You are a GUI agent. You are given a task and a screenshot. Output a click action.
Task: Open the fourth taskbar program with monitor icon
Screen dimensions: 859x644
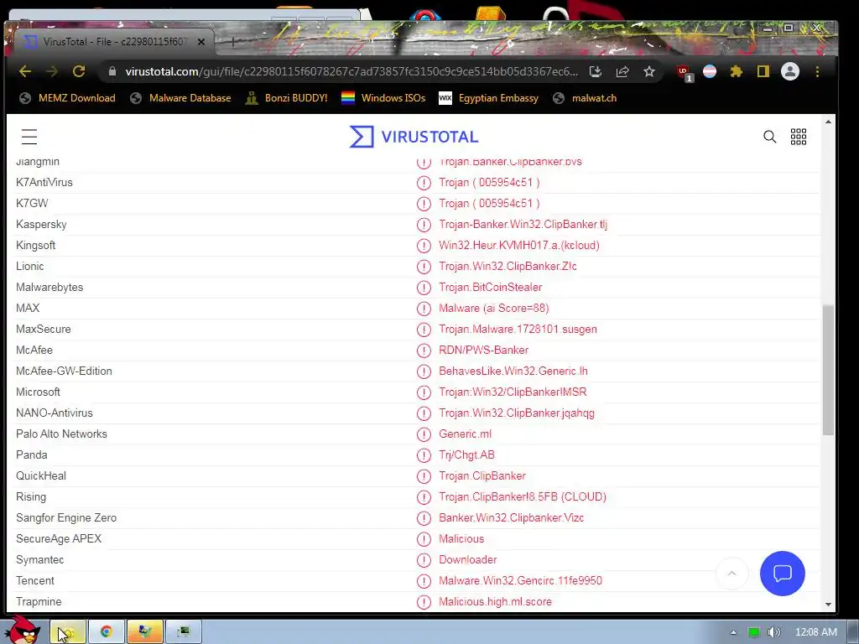(184, 632)
